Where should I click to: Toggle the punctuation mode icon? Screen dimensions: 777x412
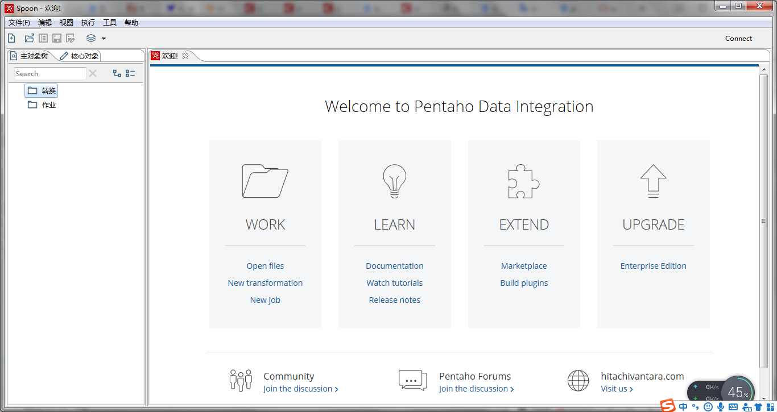(x=695, y=407)
